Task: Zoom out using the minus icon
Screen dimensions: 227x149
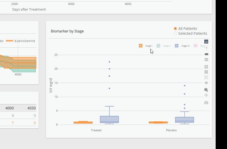Action: [x=206, y=72]
